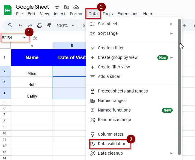Open the Format menu
Image resolution: width=195 pixels, height=160 pixels.
click(x=77, y=14)
